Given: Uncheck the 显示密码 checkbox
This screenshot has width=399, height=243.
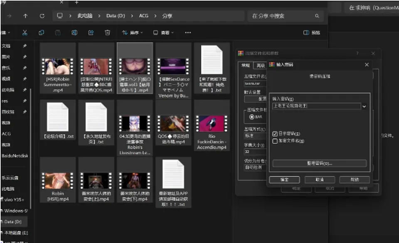Looking at the screenshot, I should tap(275, 134).
